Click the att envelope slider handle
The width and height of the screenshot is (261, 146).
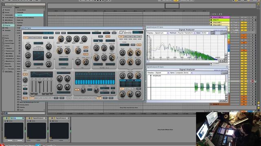(x=32, y=93)
